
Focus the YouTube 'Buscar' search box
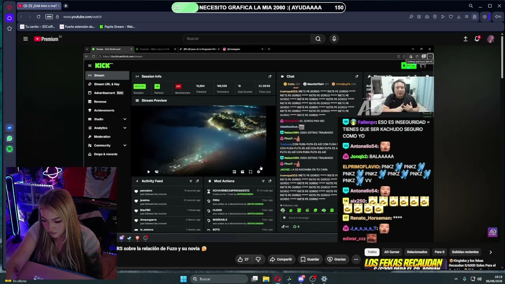pos(247,39)
